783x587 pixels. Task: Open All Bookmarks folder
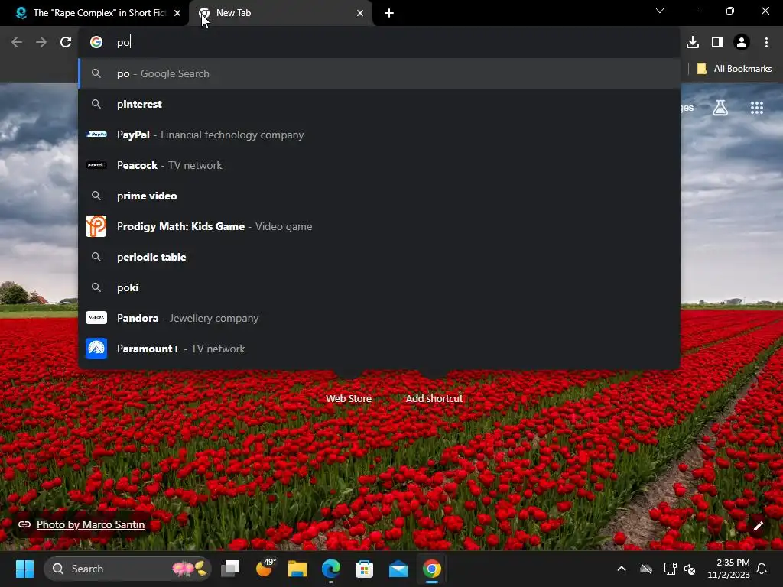point(734,69)
